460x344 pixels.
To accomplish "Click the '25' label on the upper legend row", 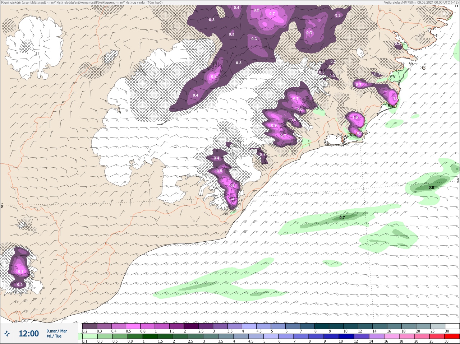I will (x=433, y=331).
